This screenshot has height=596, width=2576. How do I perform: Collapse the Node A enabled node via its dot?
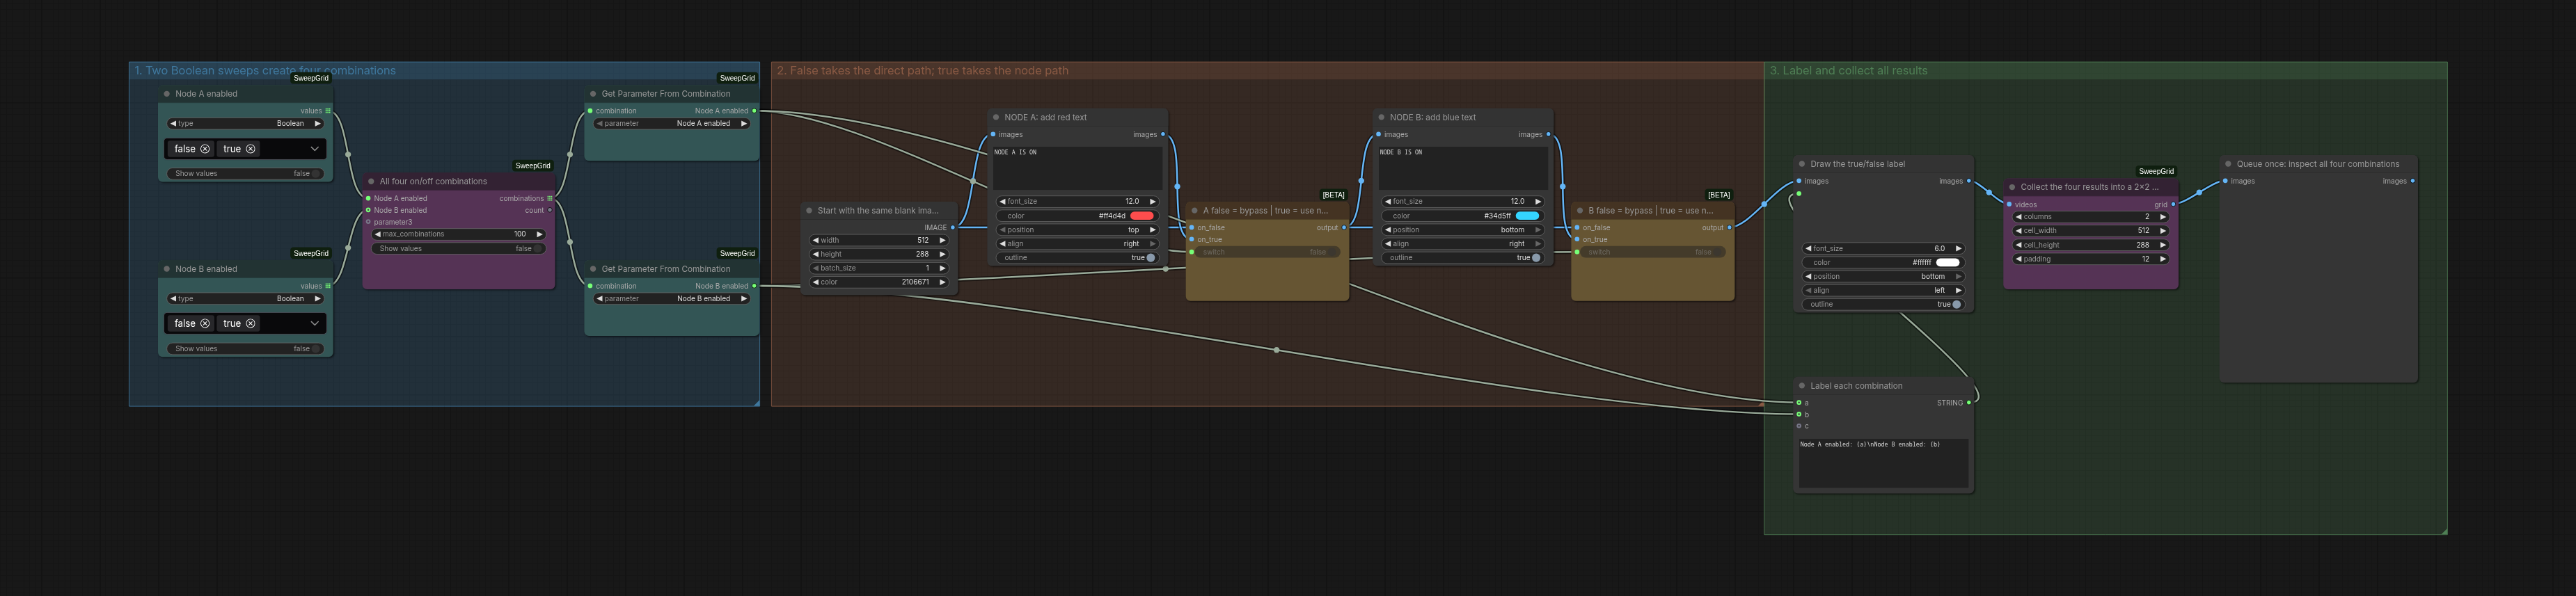[167, 94]
